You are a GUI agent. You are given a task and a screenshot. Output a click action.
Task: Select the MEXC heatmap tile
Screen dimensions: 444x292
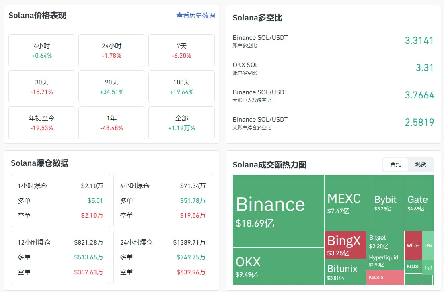[348, 203]
